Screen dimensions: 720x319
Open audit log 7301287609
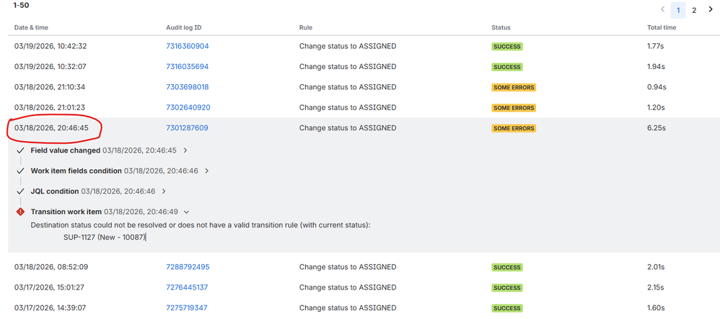tap(187, 128)
